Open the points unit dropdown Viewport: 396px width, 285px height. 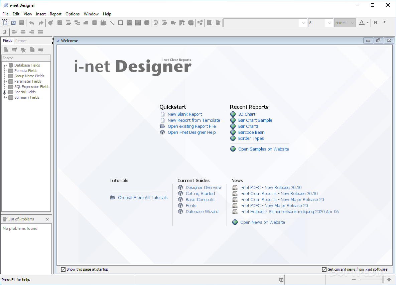click(352, 23)
